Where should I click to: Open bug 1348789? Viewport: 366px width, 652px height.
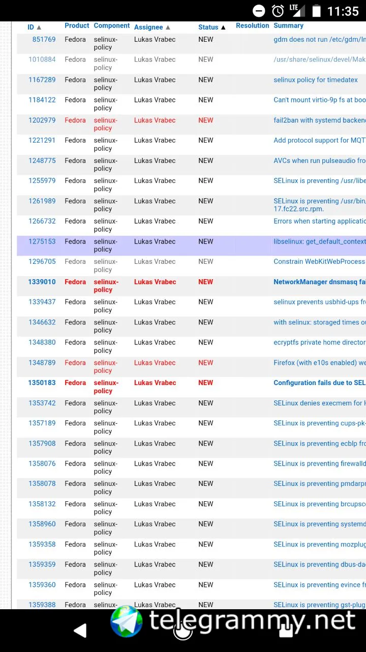pyautogui.click(x=42, y=363)
